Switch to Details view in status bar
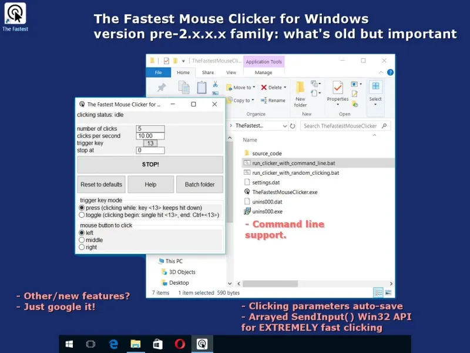Image resolution: width=470 pixels, height=353 pixels. click(x=378, y=292)
